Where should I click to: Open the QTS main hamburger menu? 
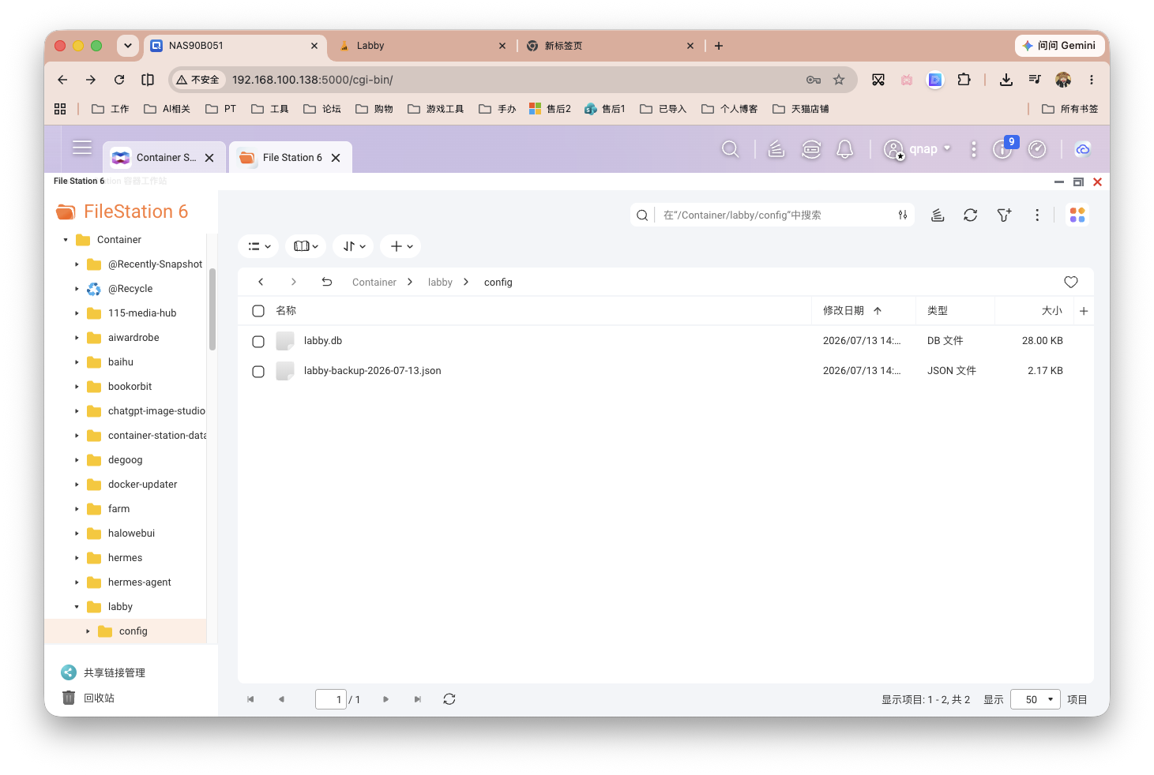click(x=82, y=148)
